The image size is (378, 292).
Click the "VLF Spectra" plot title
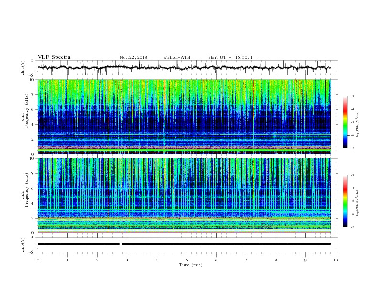pyautogui.click(x=54, y=57)
